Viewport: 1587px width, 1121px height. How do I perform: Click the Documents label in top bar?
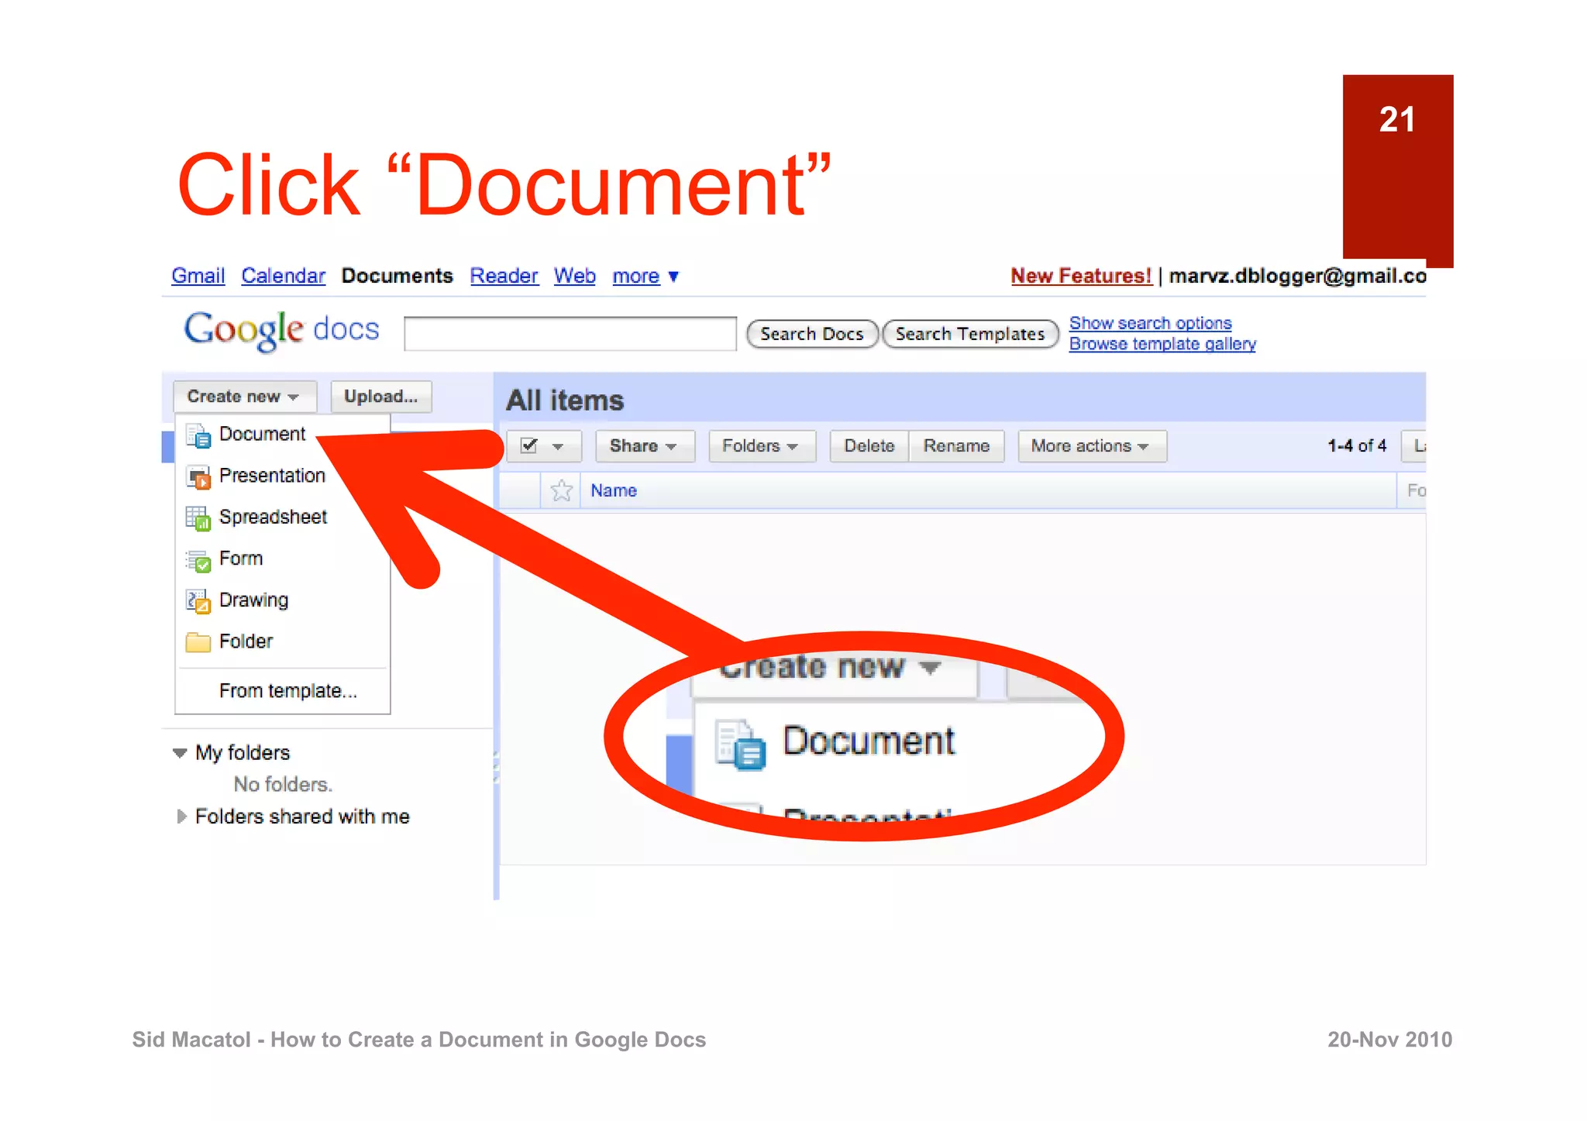[x=398, y=276]
